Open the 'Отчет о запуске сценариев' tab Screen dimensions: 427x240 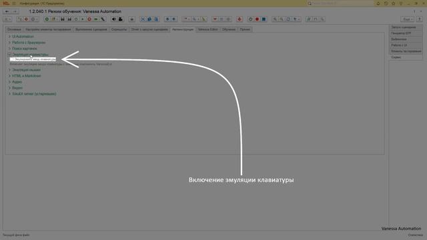tap(149, 29)
